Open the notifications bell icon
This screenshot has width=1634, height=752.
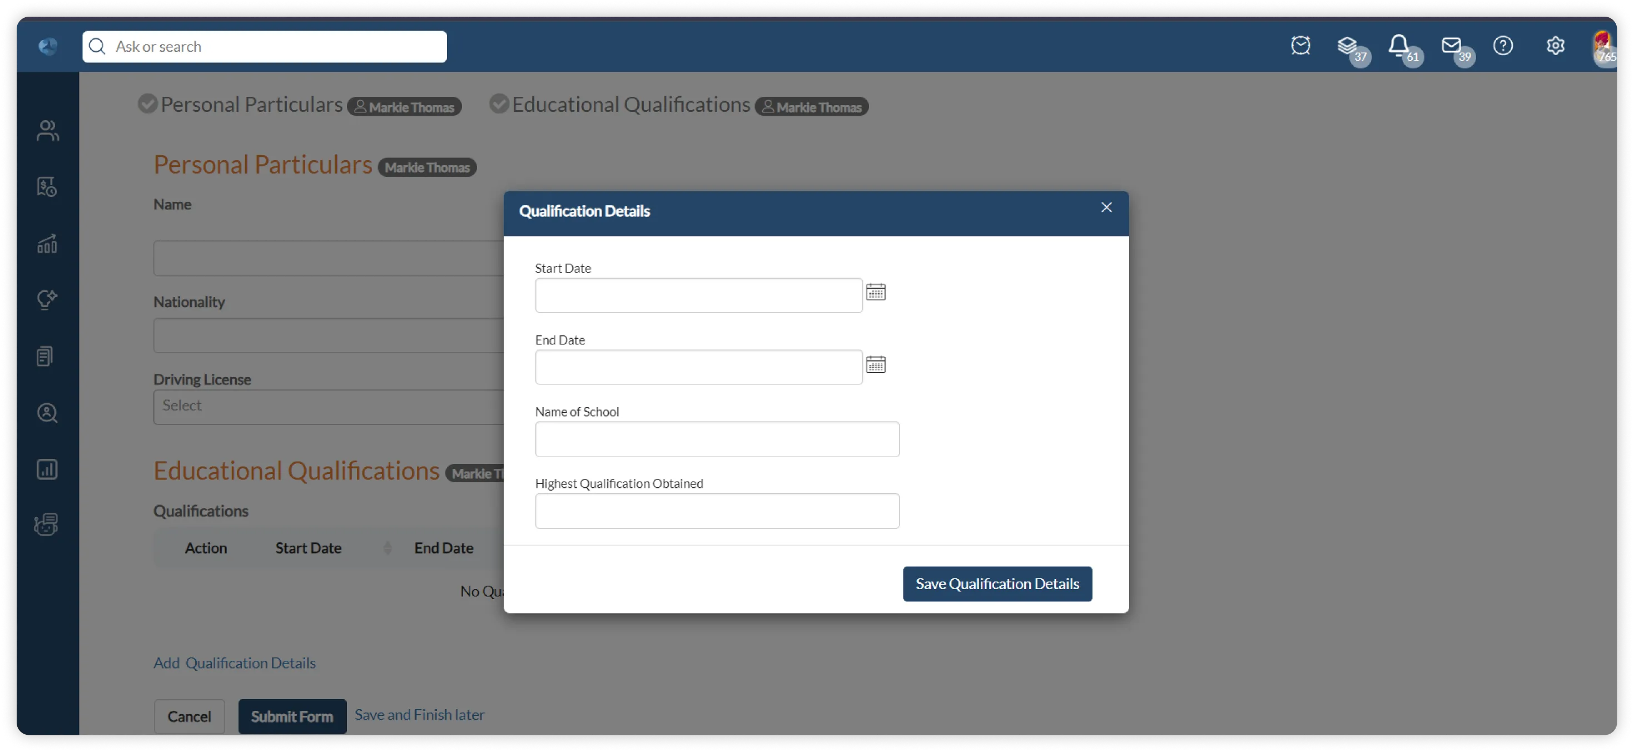point(1399,46)
